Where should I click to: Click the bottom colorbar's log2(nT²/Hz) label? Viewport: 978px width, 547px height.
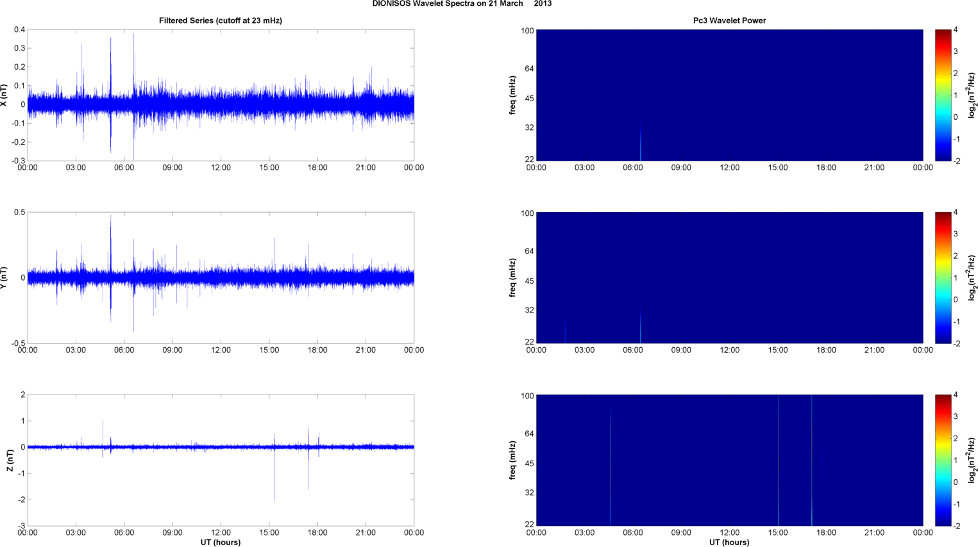pos(972,461)
